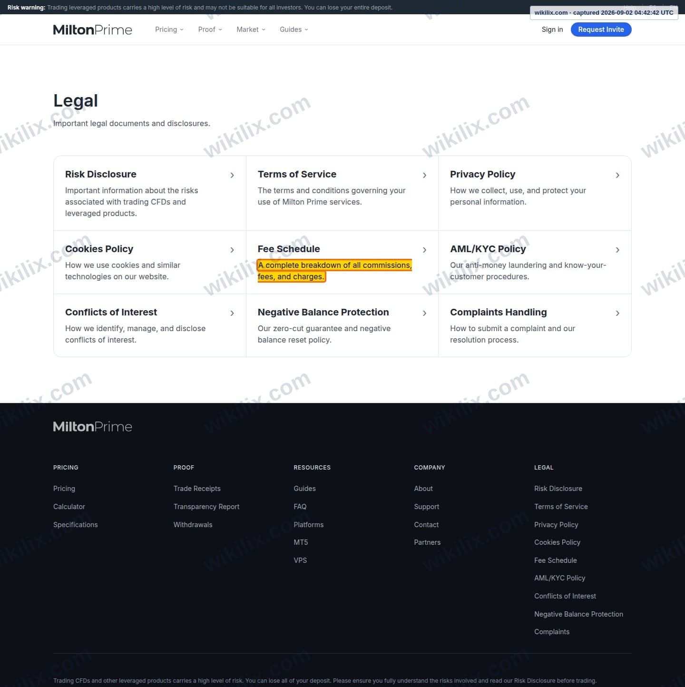685x687 pixels.
Task: Click the Sign in link
Action: point(552,29)
